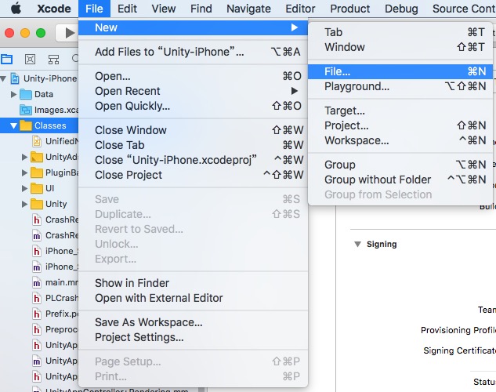Select Save As Workspace…
The height and width of the screenshot is (392, 496).
[193, 322]
